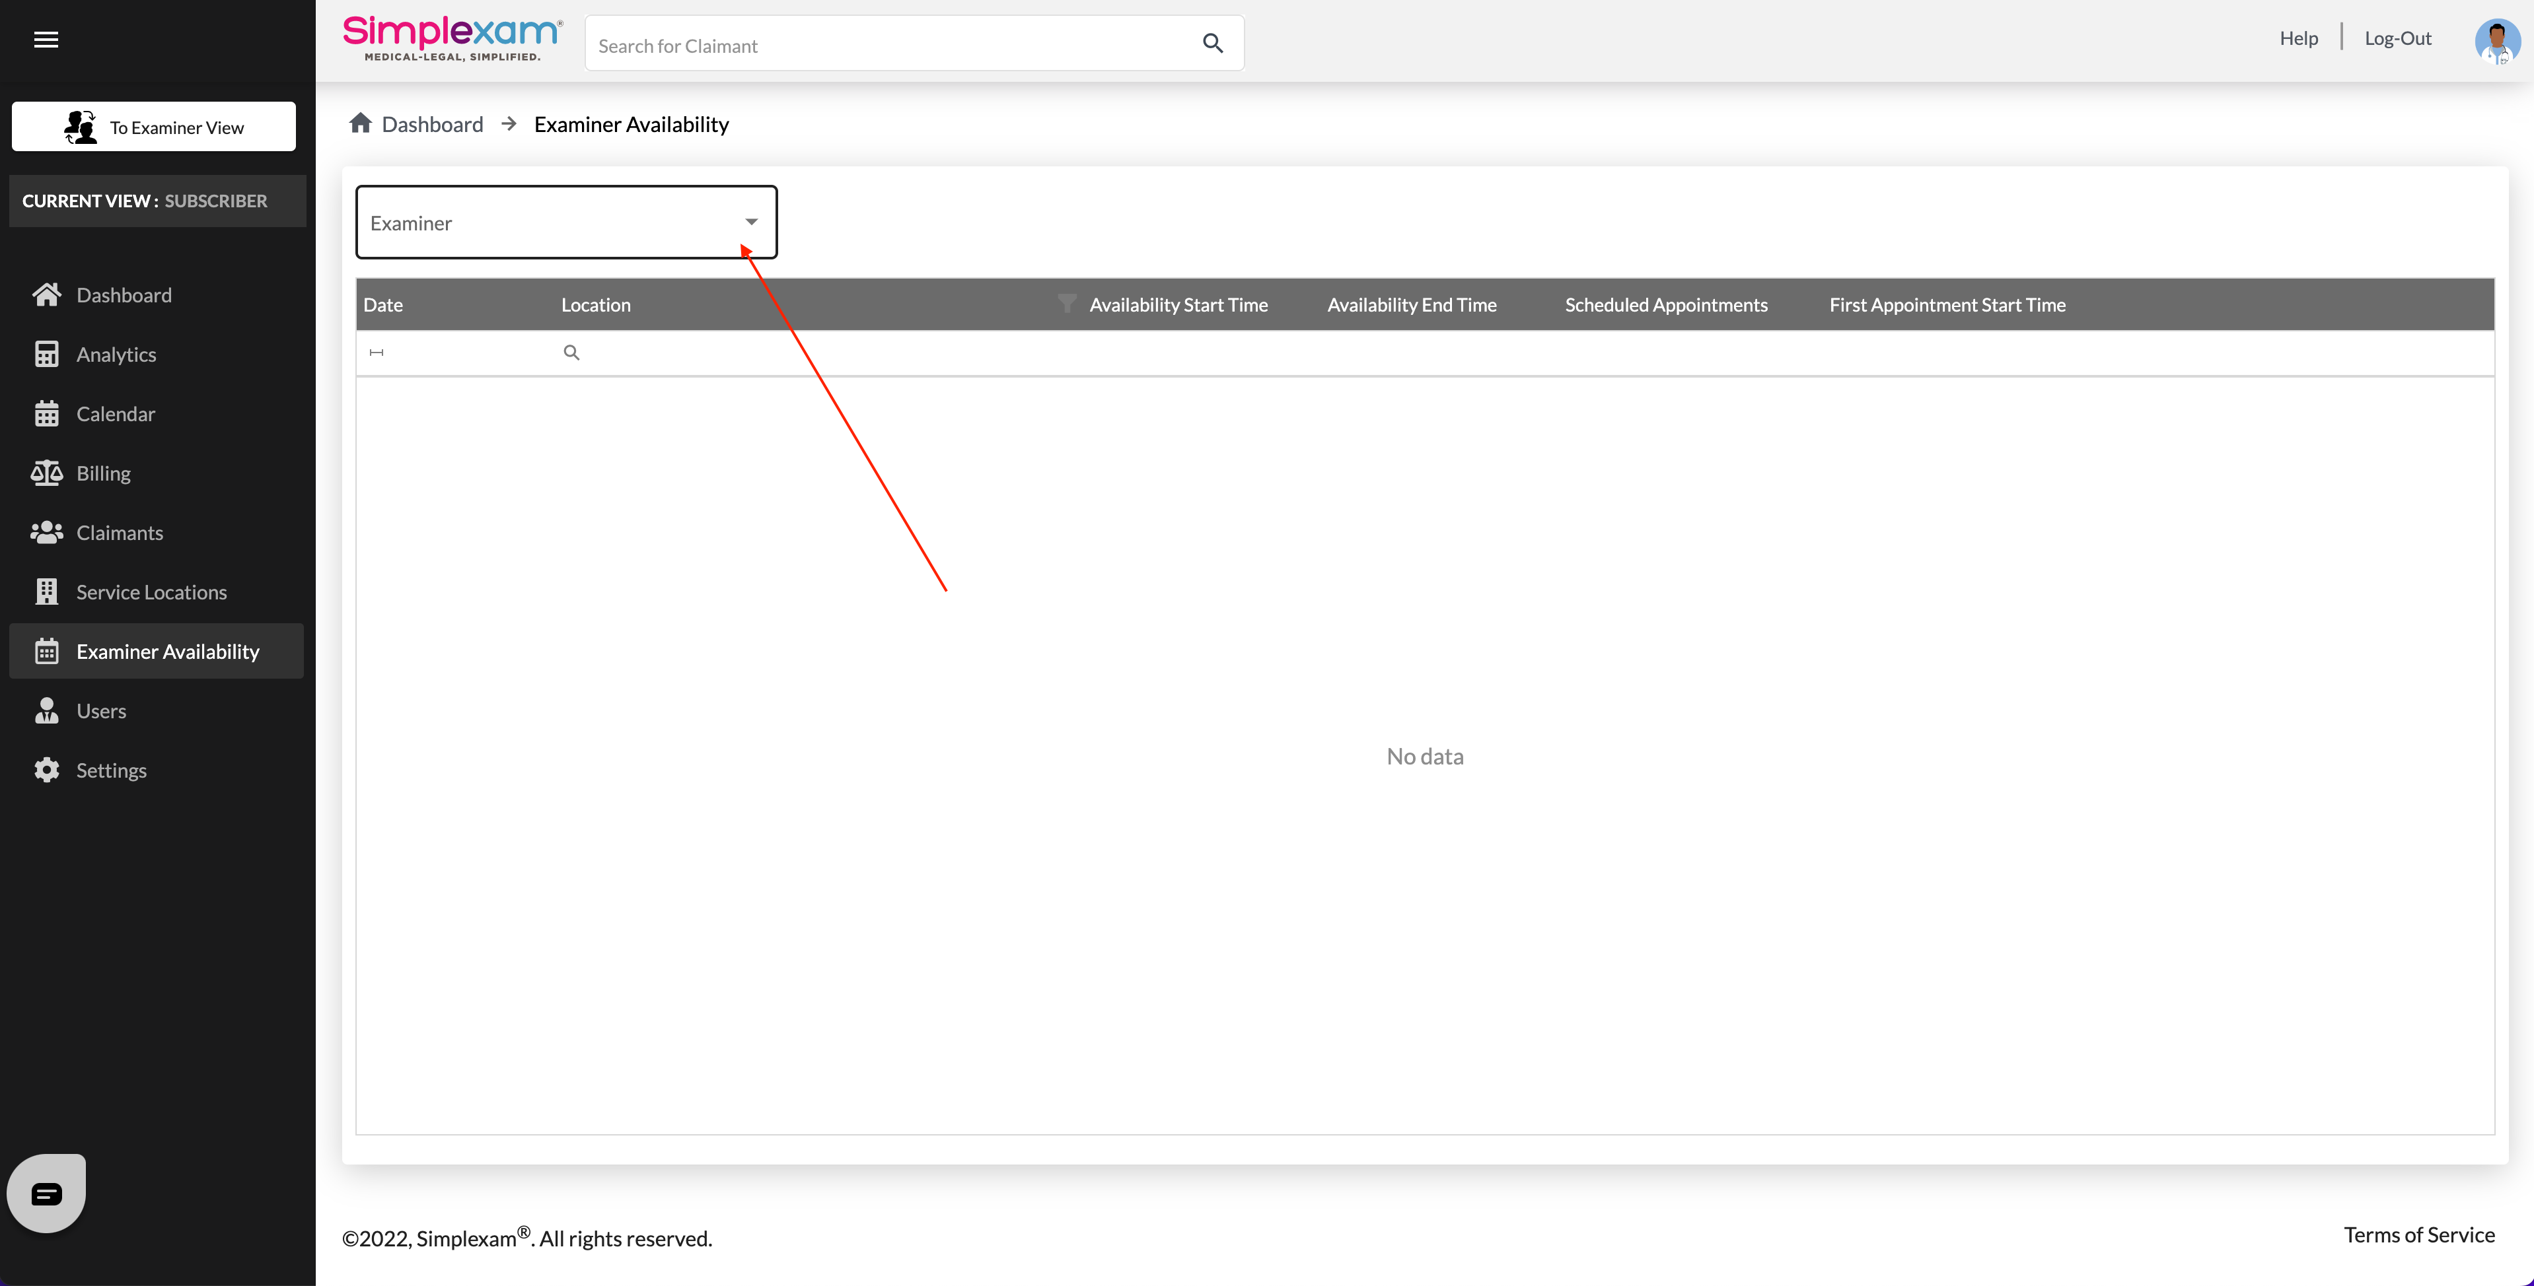The image size is (2534, 1286).
Task: Click the claimant search magnifier icon
Action: coord(1212,44)
